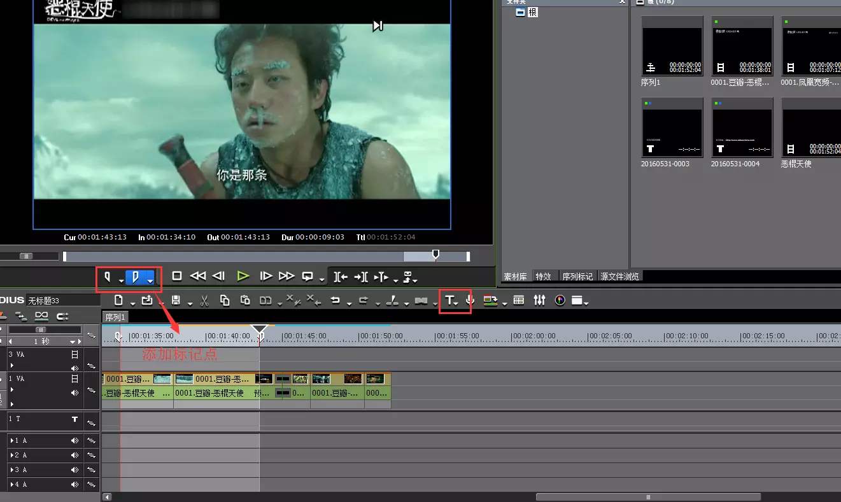Mute audio track 1 A speaker
The image size is (841, 502).
click(x=75, y=441)
